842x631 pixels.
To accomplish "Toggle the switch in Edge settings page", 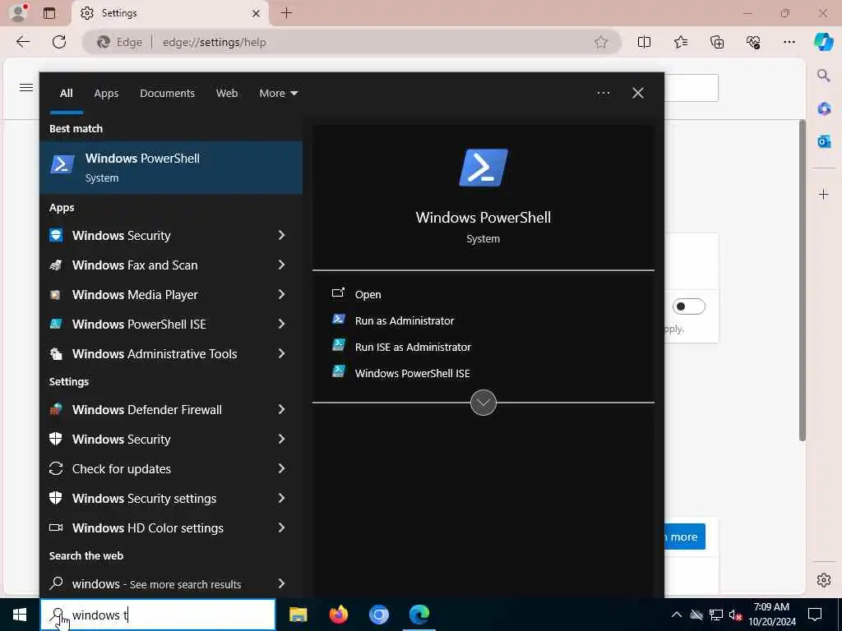I will coord(689,306).
